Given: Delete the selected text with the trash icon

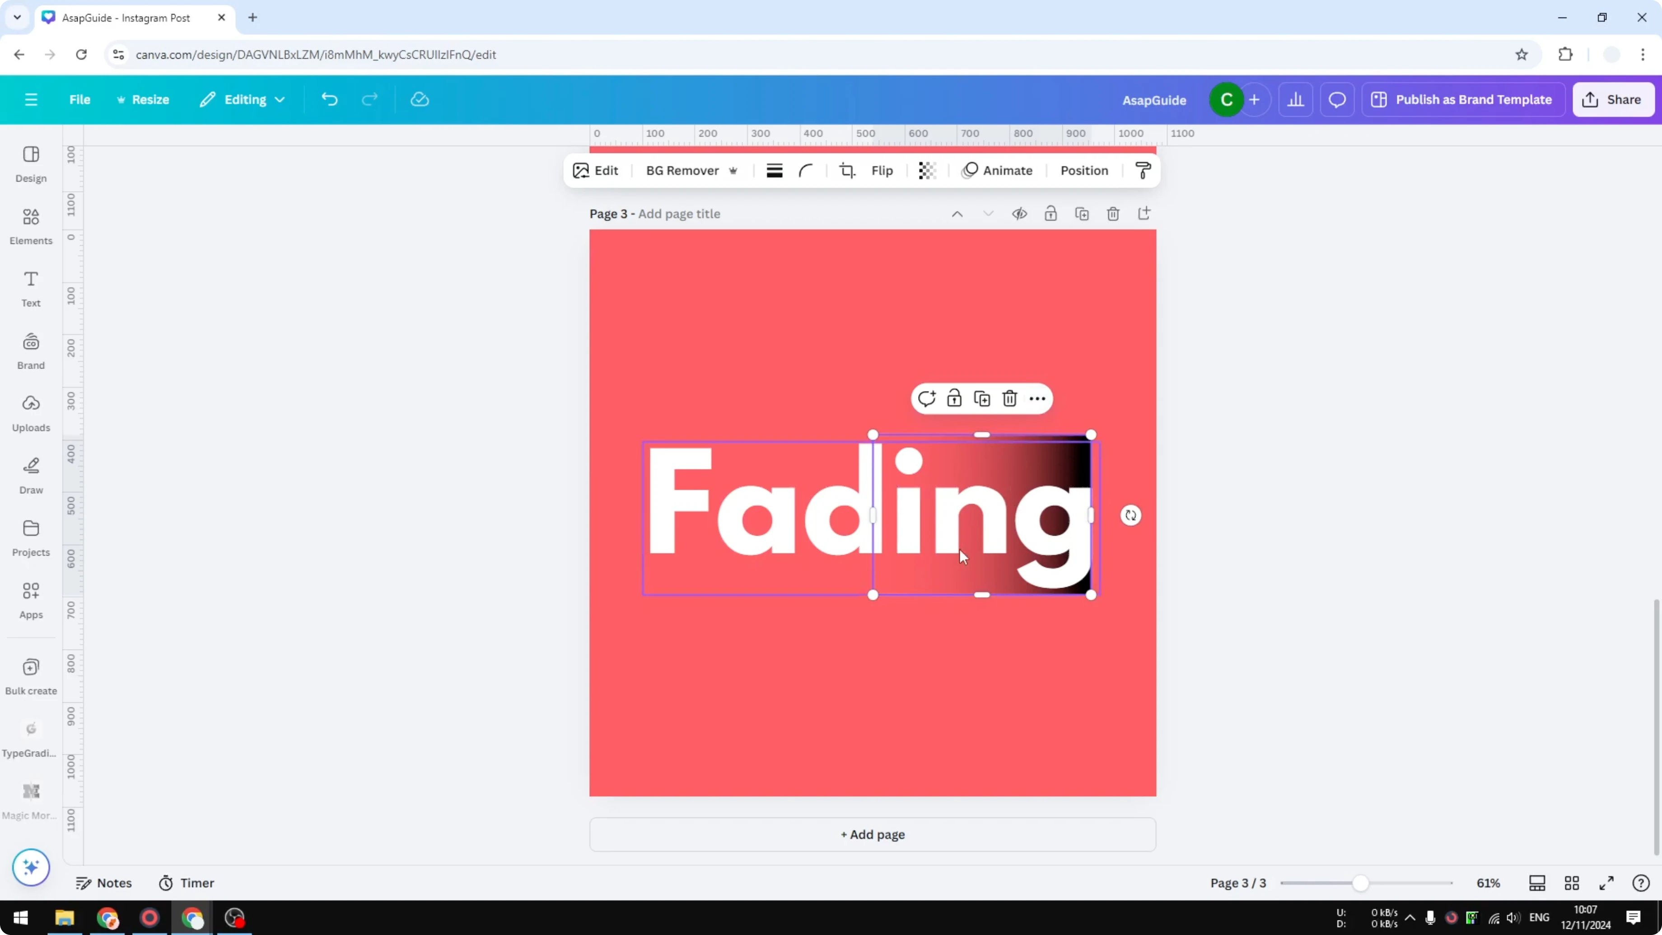Looking at the screenshot, I should click(x=1009, y=398).
